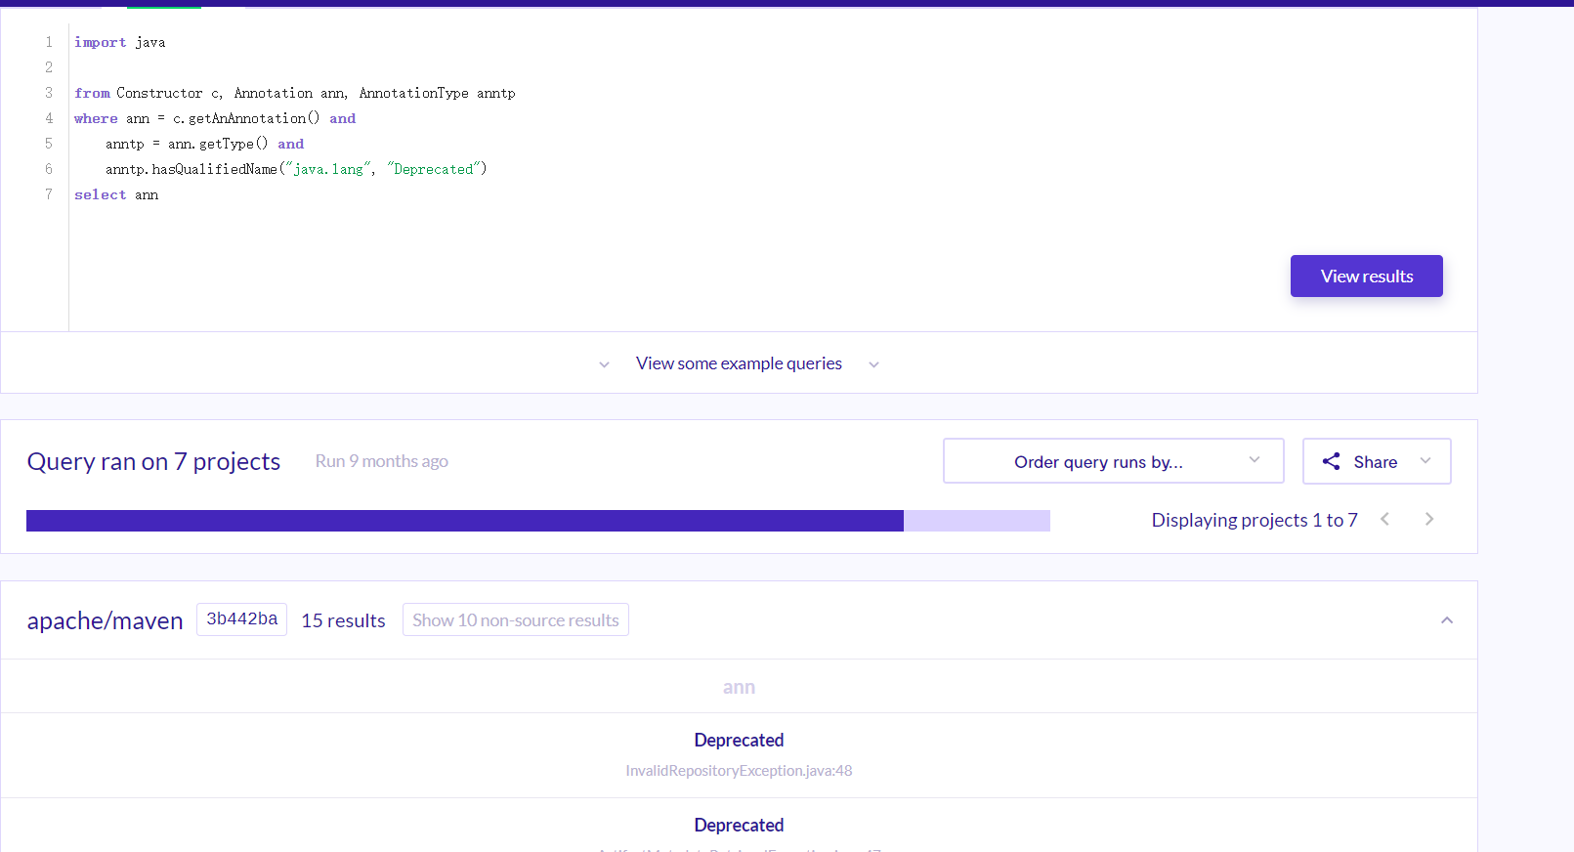Click the second Deprecated result link
This screenshot has width=1574, height=852.
pos(739,825)
